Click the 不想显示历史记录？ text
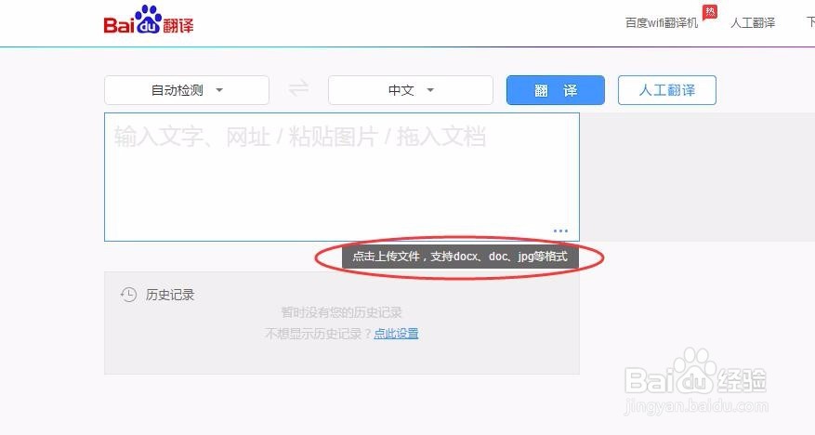The height and width of the screenshot is (435, 815). coord(319,334)
